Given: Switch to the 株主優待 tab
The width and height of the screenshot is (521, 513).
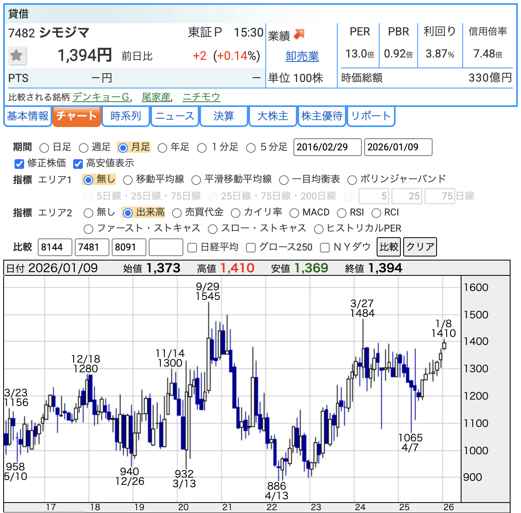Looking at the screenshot, I should click(322, 116).
